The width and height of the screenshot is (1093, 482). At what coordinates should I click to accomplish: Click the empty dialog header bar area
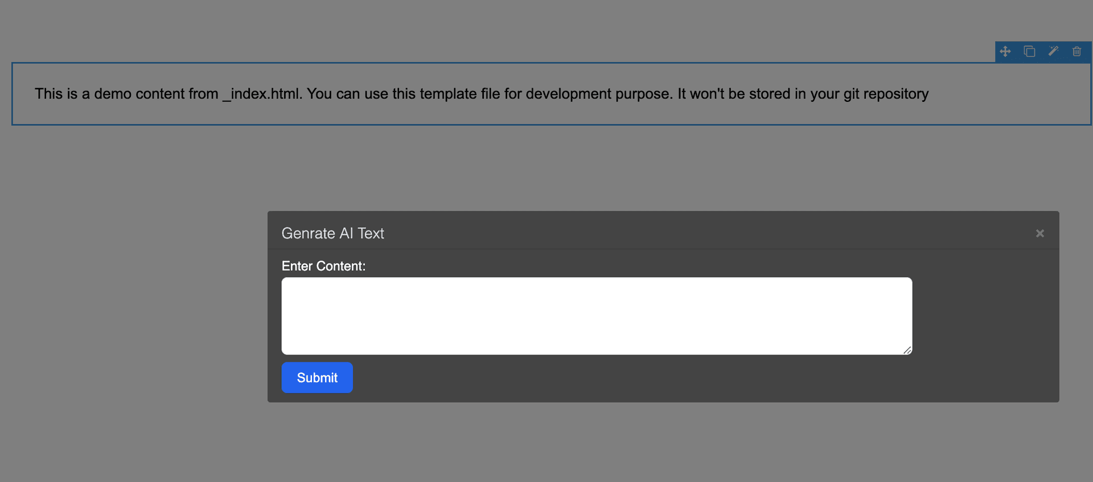[706, 232]
